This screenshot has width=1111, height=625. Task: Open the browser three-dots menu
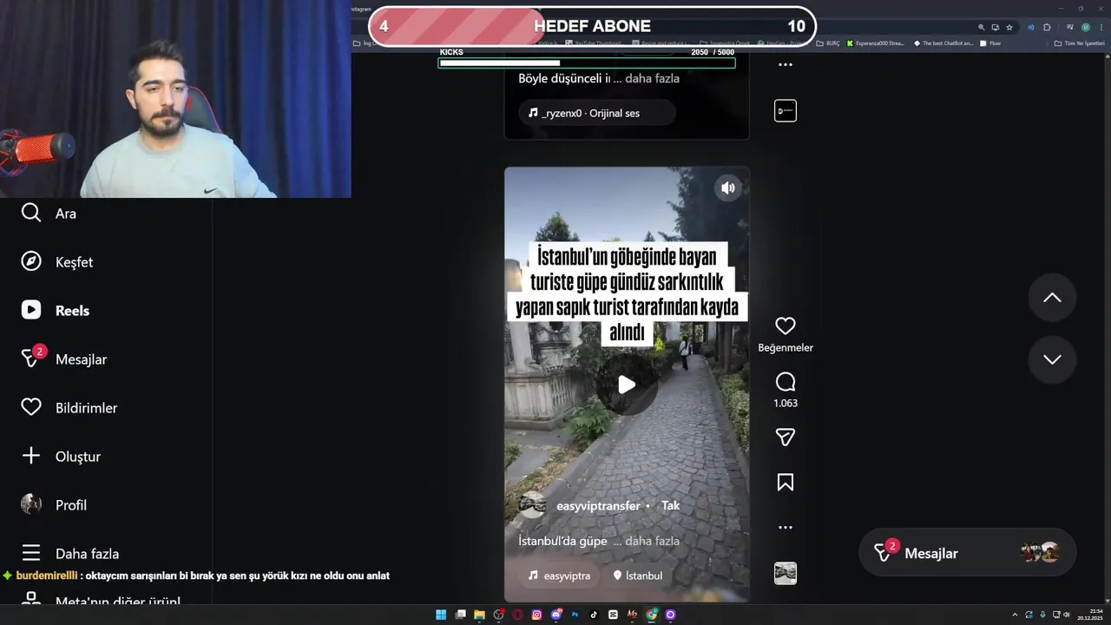pyautogui.click(x=1101, y=27)
